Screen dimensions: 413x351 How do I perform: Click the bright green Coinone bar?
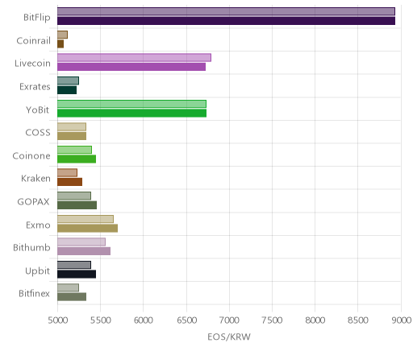click(x=77, y=159)
